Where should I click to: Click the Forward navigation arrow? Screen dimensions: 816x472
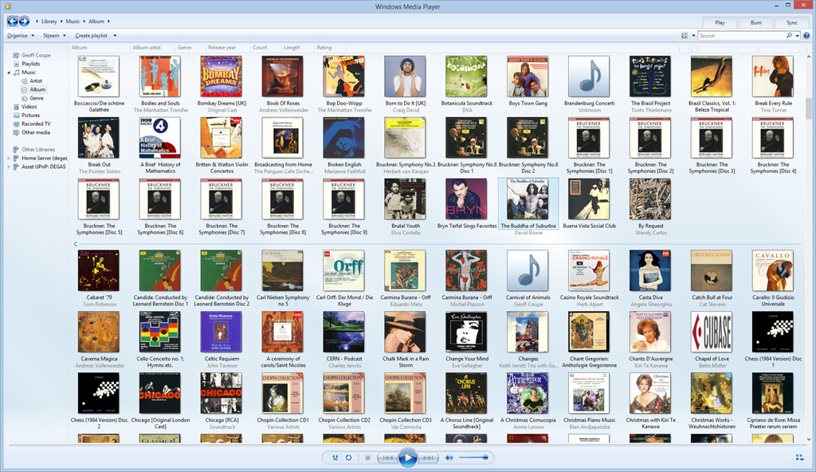click(x=25, y=21)
